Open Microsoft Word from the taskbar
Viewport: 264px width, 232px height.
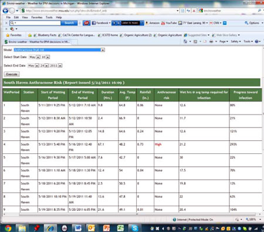pos(78,228)
